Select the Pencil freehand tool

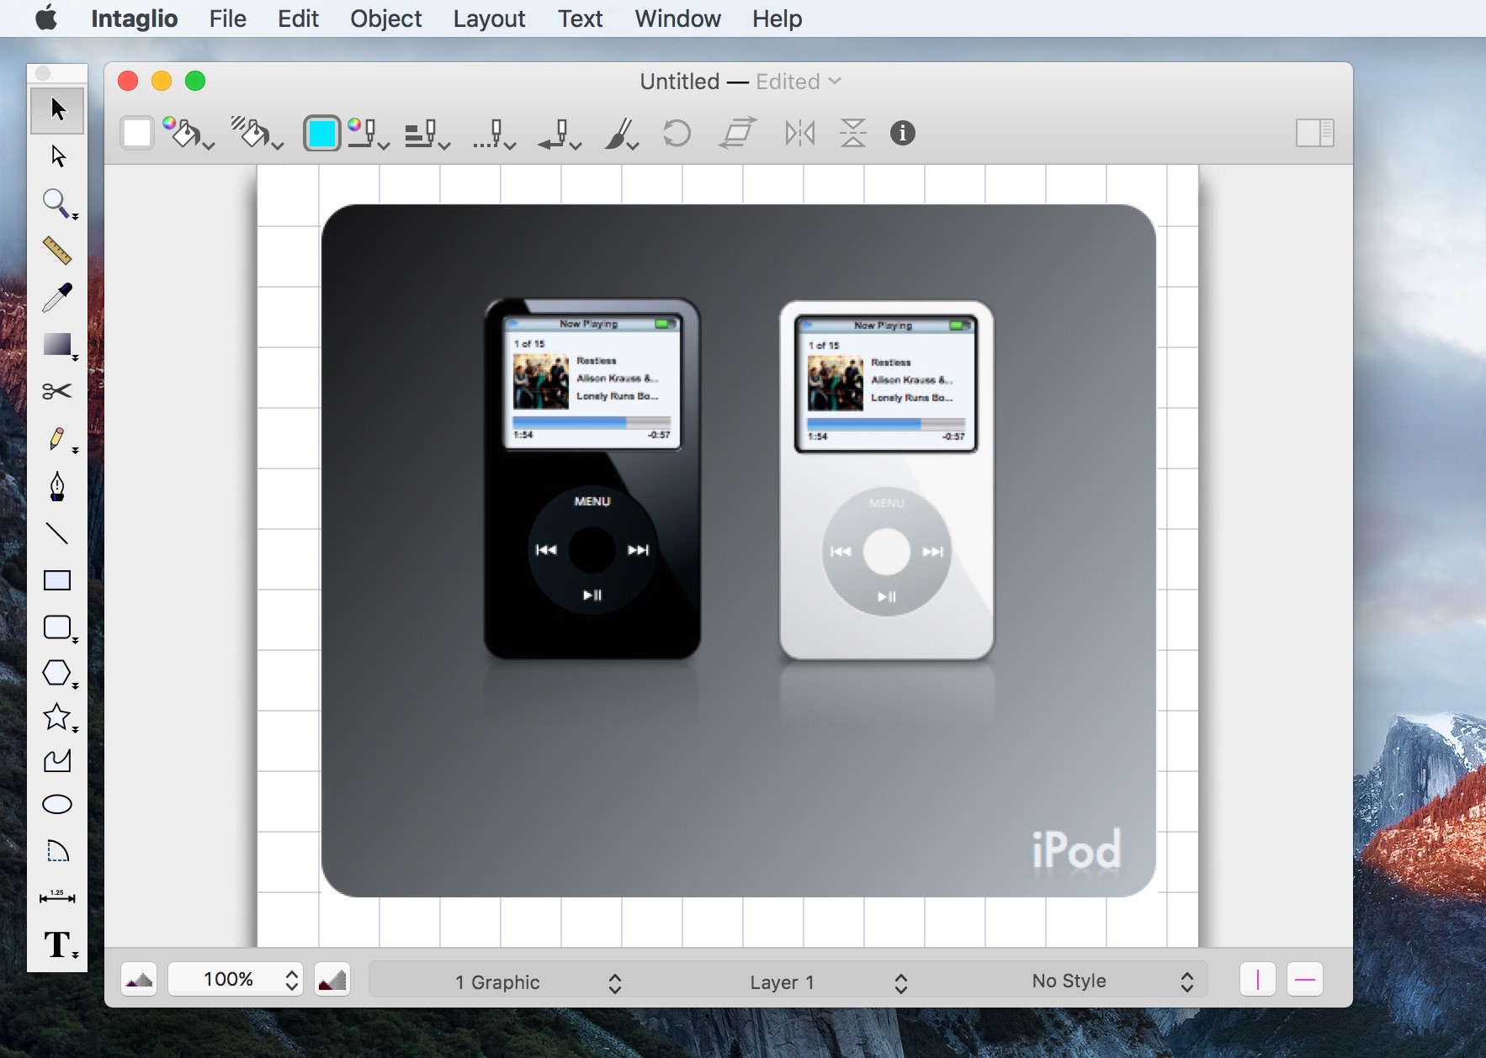click(x=57, y=438)
